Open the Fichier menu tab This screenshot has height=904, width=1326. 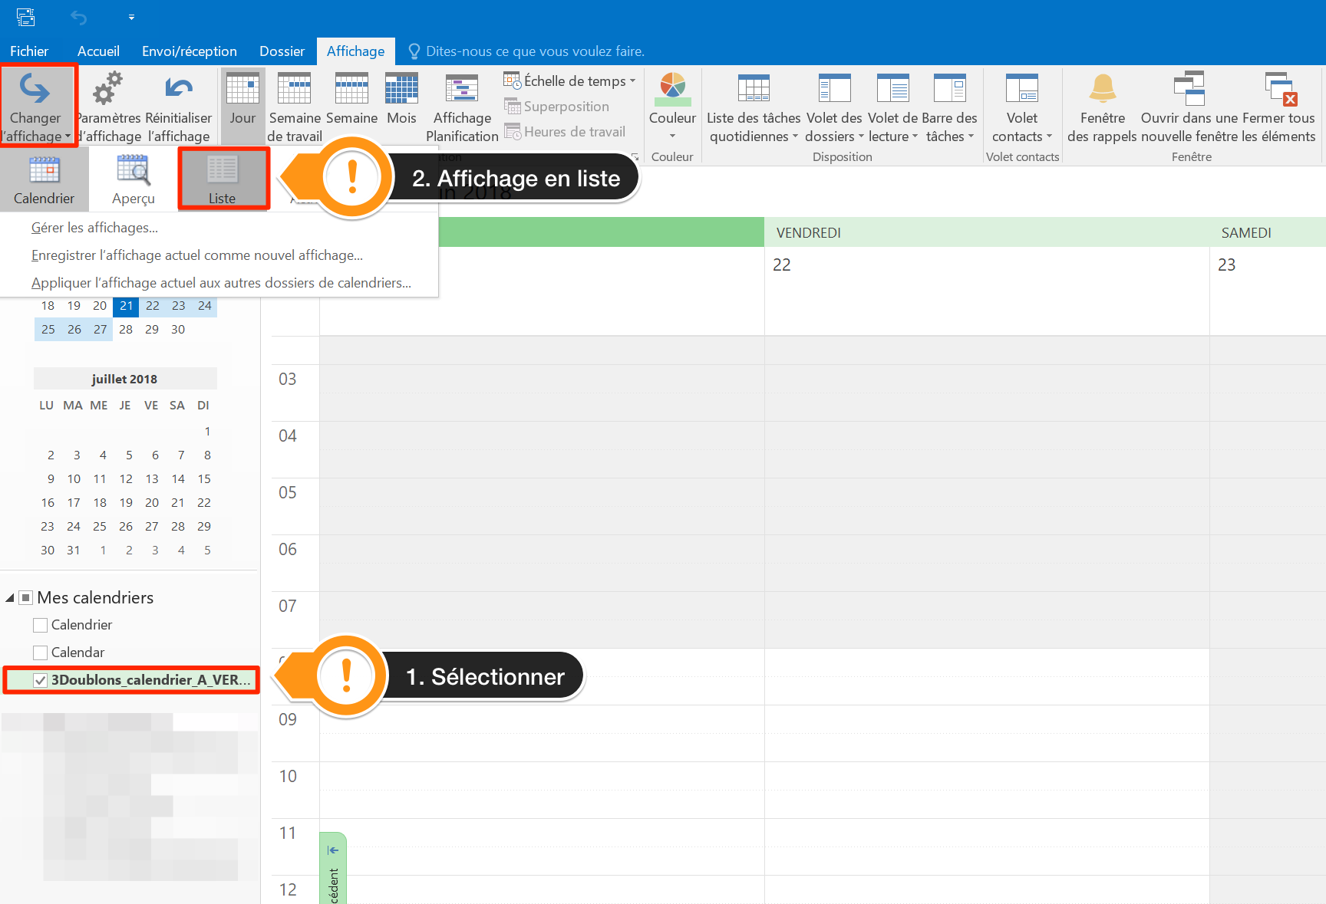pos(29,51)
